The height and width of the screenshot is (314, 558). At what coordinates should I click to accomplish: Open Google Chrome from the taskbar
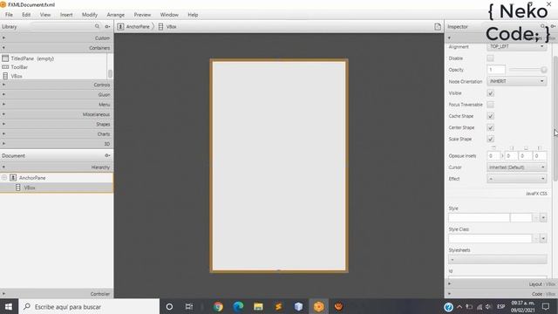click(x=218, y=306)
